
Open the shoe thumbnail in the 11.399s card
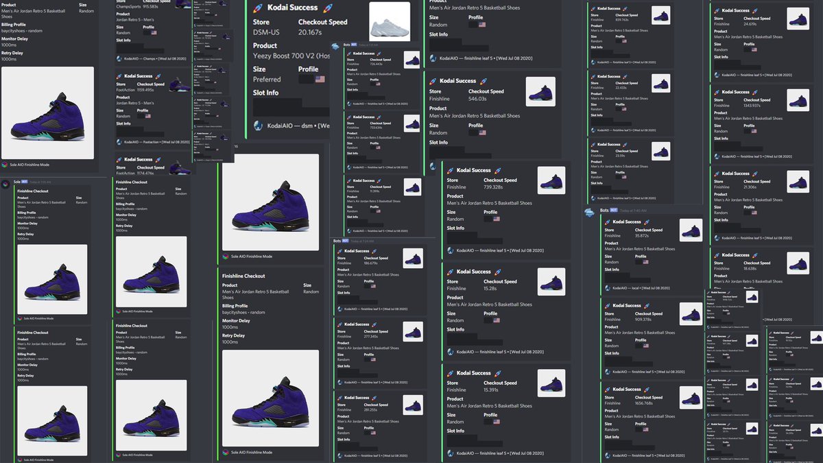pos(411,187)
